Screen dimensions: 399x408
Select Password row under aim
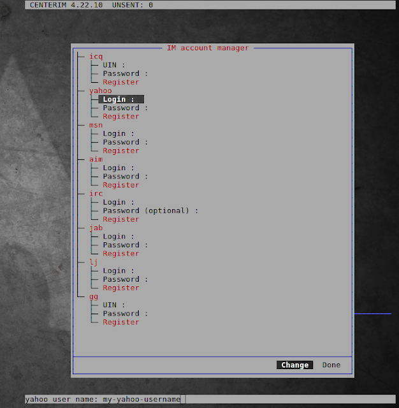click(x=126, y=177)
